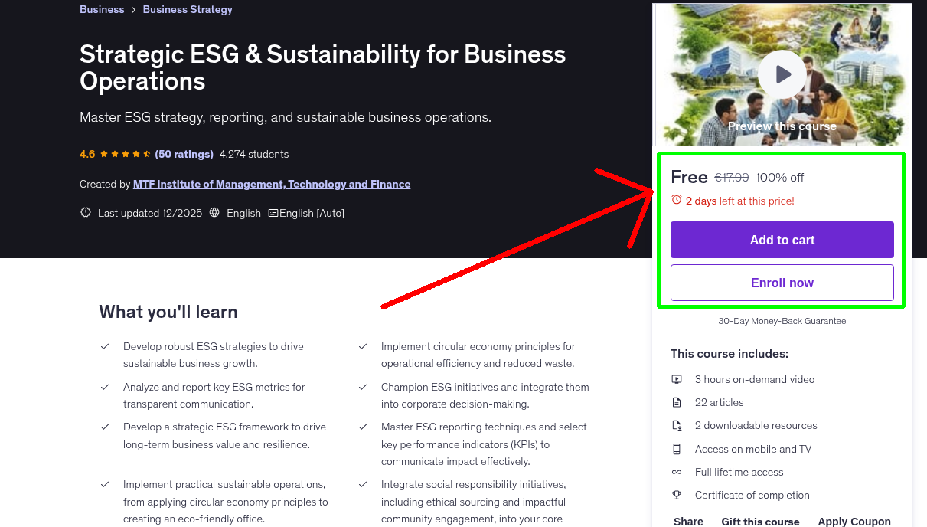The height and width of the screenshot is (527, 927).
Task: Click the Enroll now button
Action: point(782,282)
